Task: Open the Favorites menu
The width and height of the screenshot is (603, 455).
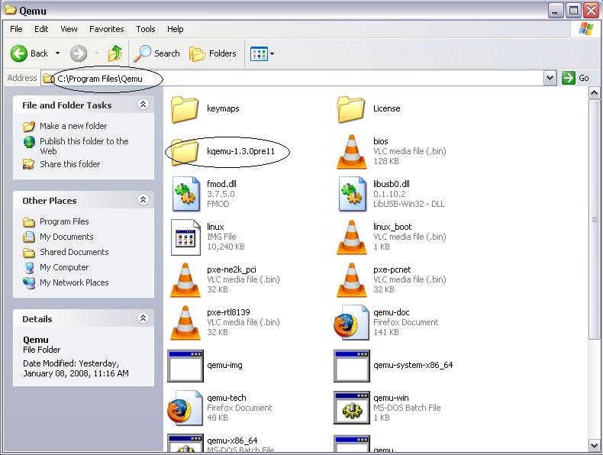Action: (106, 29)
